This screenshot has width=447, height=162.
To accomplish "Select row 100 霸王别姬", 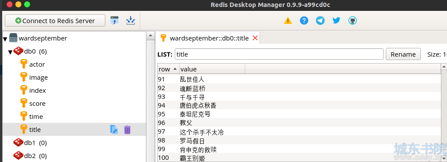I will (299, 158).
